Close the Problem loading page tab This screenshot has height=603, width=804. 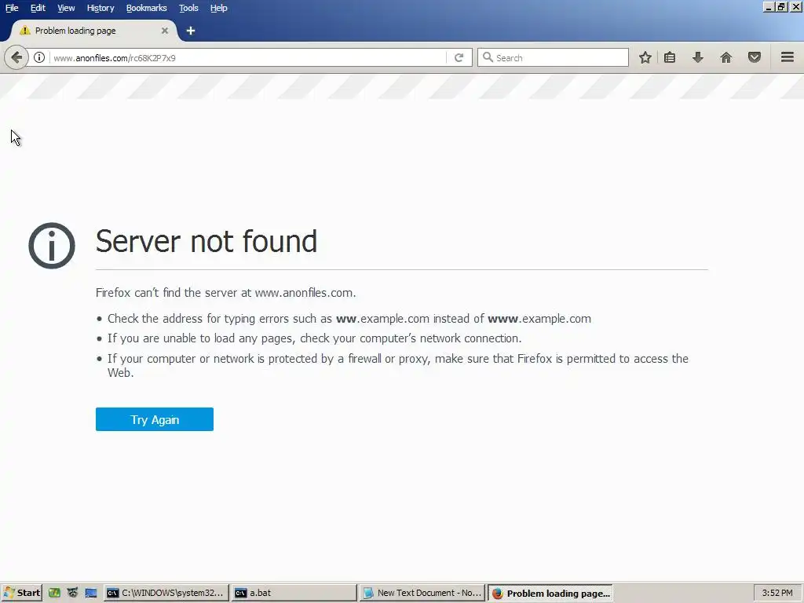[165, 31]
